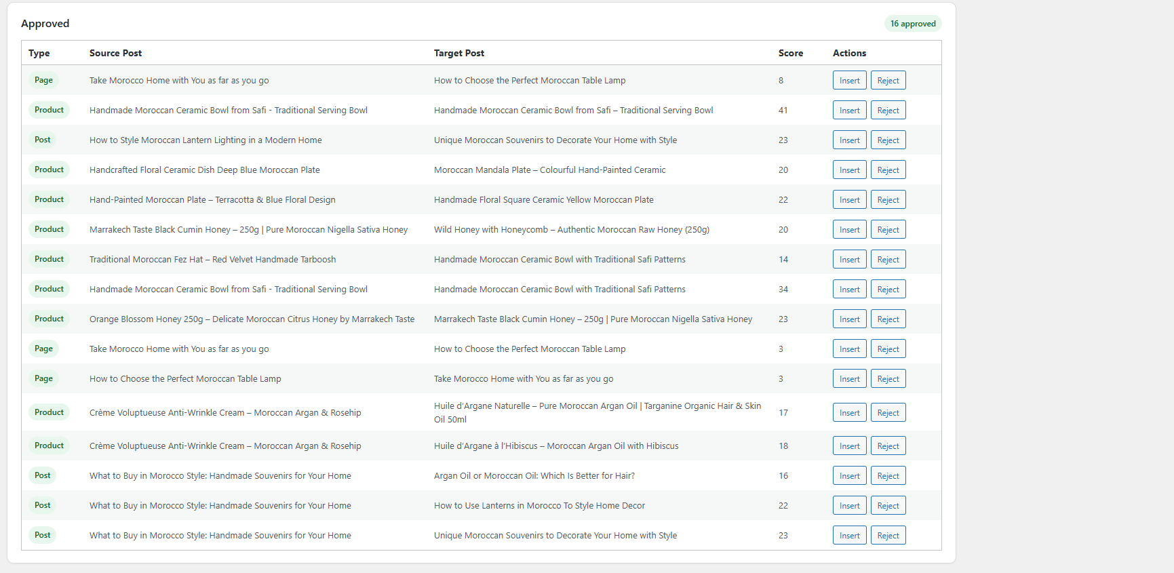
Task: Reject the Handcrafted Floral Ceramic Dish row
Action: pyautogui.click(x=888, y=170)
